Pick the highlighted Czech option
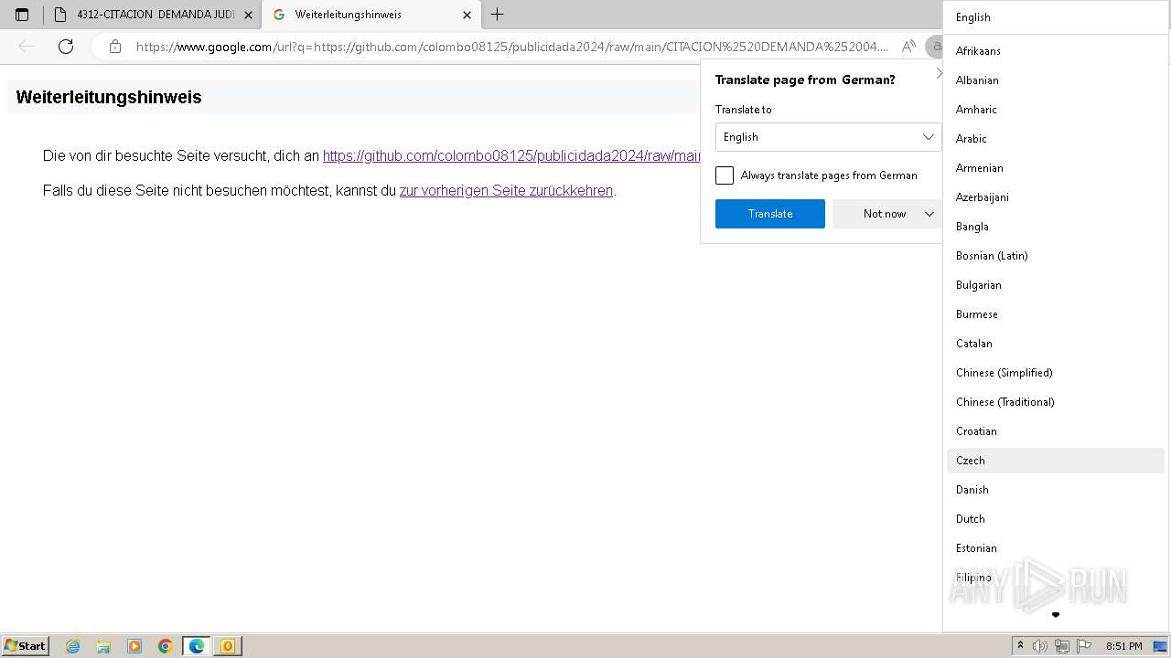 tap(1055, 461)
